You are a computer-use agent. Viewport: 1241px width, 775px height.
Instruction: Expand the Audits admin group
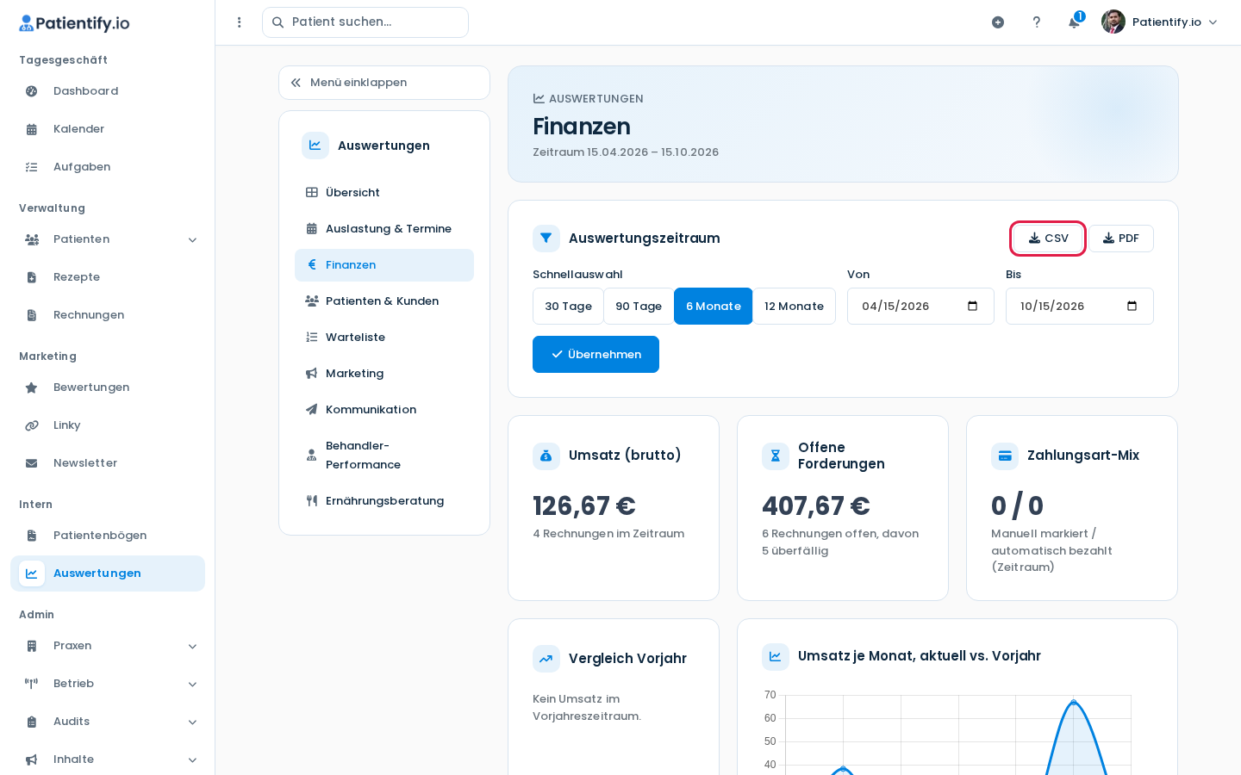(x=108, y=722)
